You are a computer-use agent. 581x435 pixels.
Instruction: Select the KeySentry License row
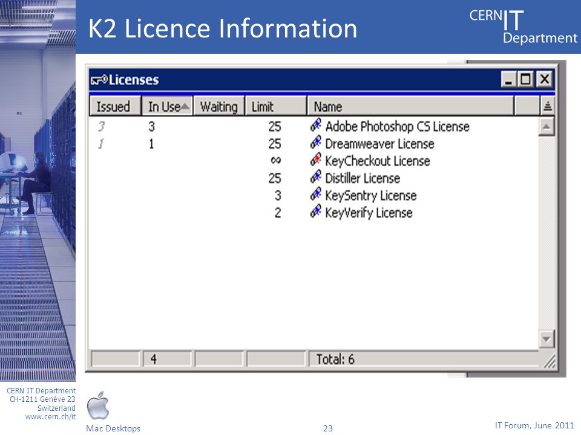point(313,195)
